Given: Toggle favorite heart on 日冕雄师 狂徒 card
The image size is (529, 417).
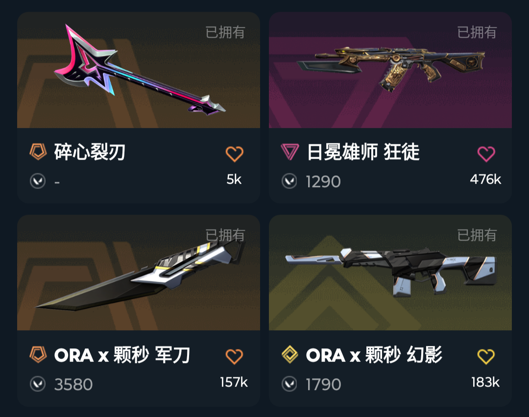Looking at the screenshot, I should click(x=486, y=154).
